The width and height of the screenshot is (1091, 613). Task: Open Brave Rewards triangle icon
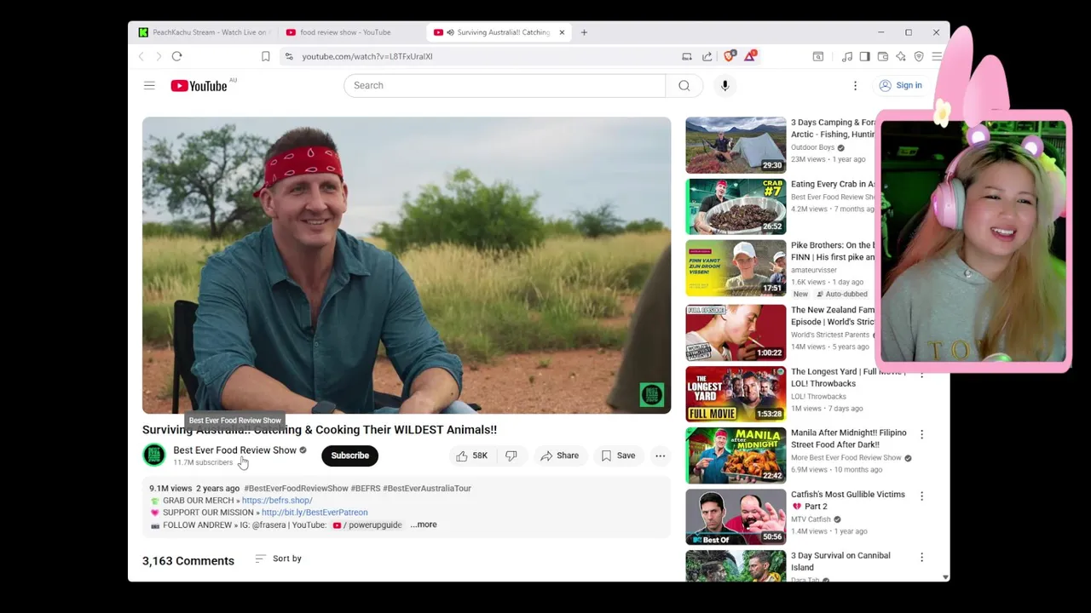click(750, 56)
